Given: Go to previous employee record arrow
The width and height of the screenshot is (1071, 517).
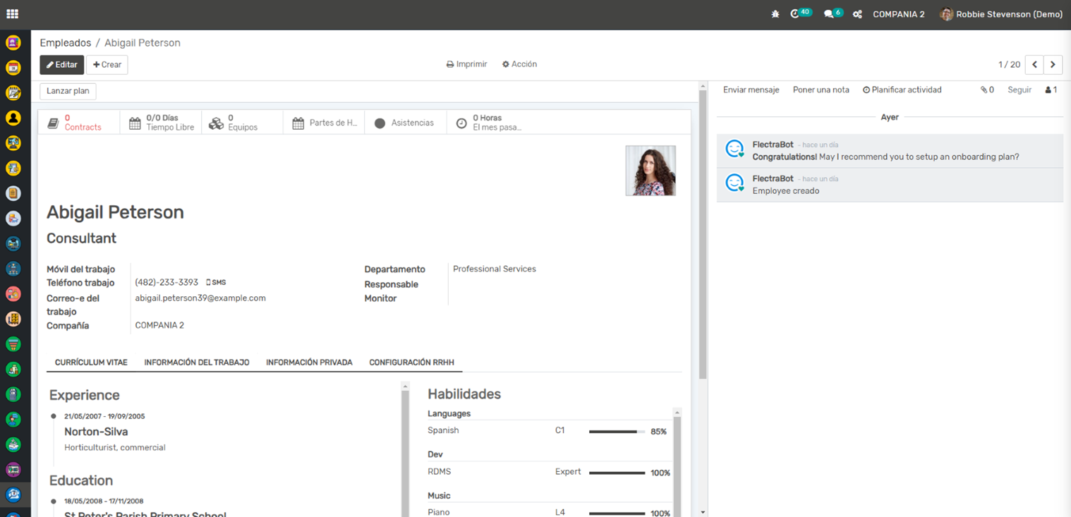Looking at the screenshot, I should (1034, 64).
